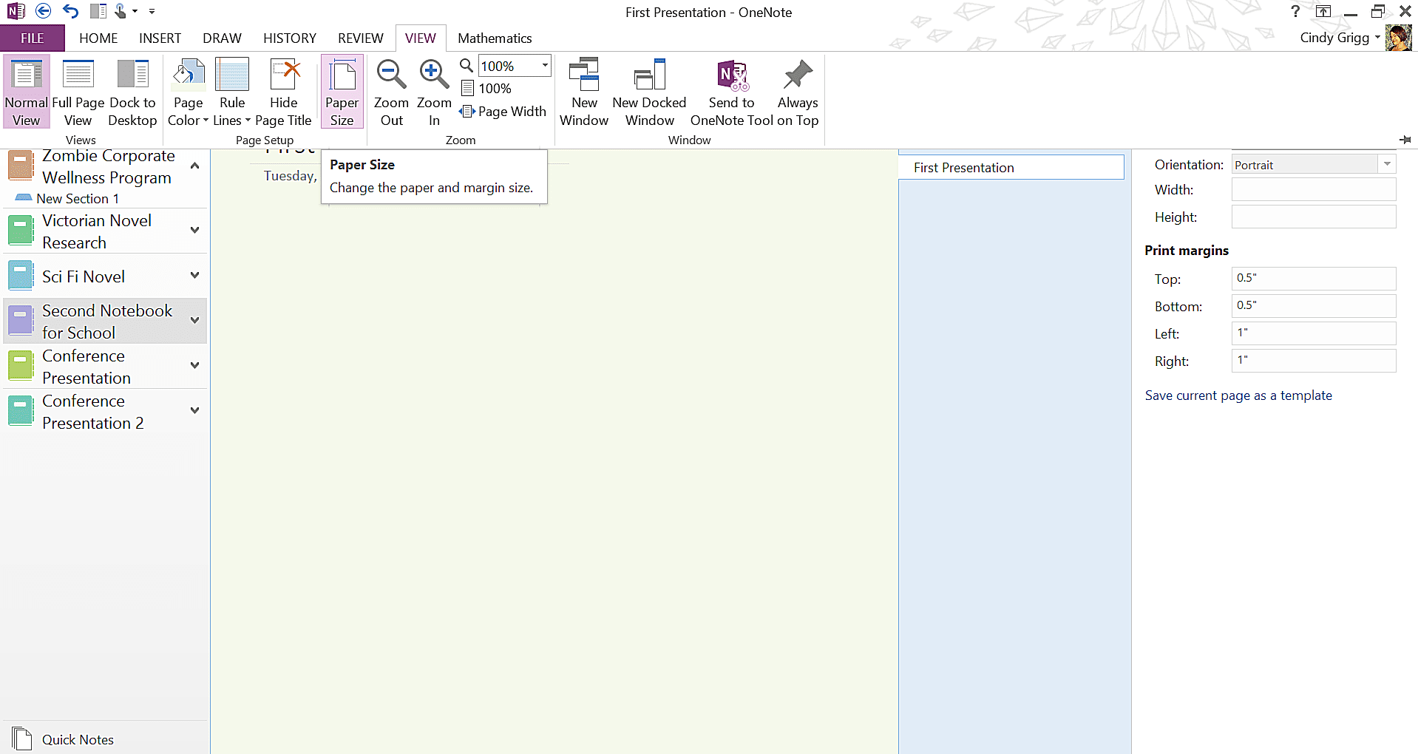Image resolution: width=1418 pixels, height=754 pixels.
Task: Expand Second Notebook for School
Action: [195, 320]
